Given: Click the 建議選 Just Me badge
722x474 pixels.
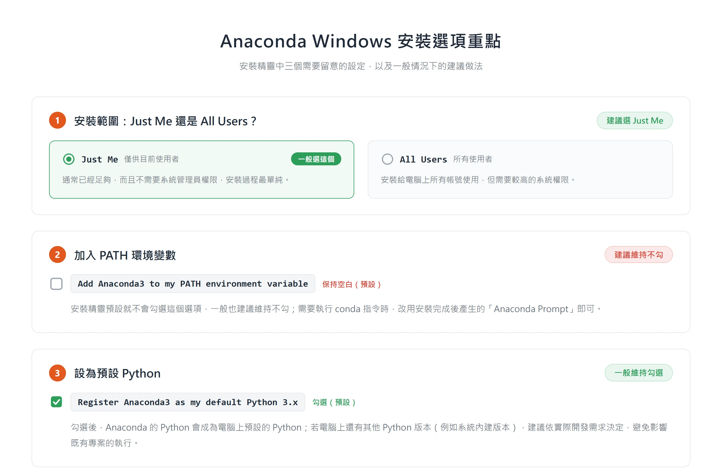Looking at the screenshot, I should (635, 120).
